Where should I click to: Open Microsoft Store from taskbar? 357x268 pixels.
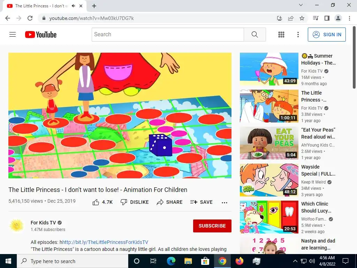click(205, 261)
